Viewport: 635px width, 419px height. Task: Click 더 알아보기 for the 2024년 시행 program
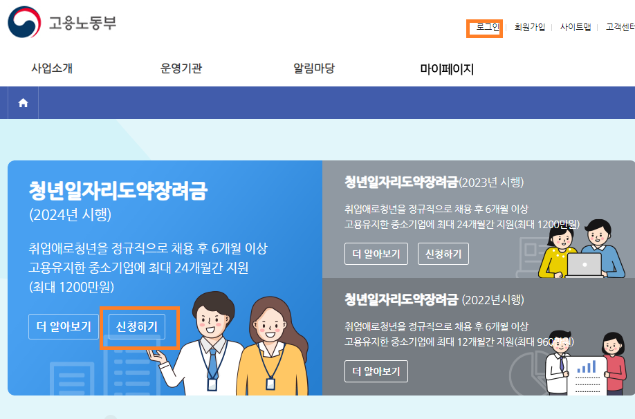pyautogui.click(x=64, y=326)
